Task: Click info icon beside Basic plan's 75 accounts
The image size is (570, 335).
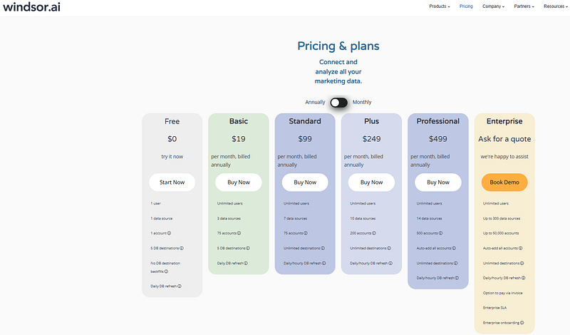Action: (239, 233)
